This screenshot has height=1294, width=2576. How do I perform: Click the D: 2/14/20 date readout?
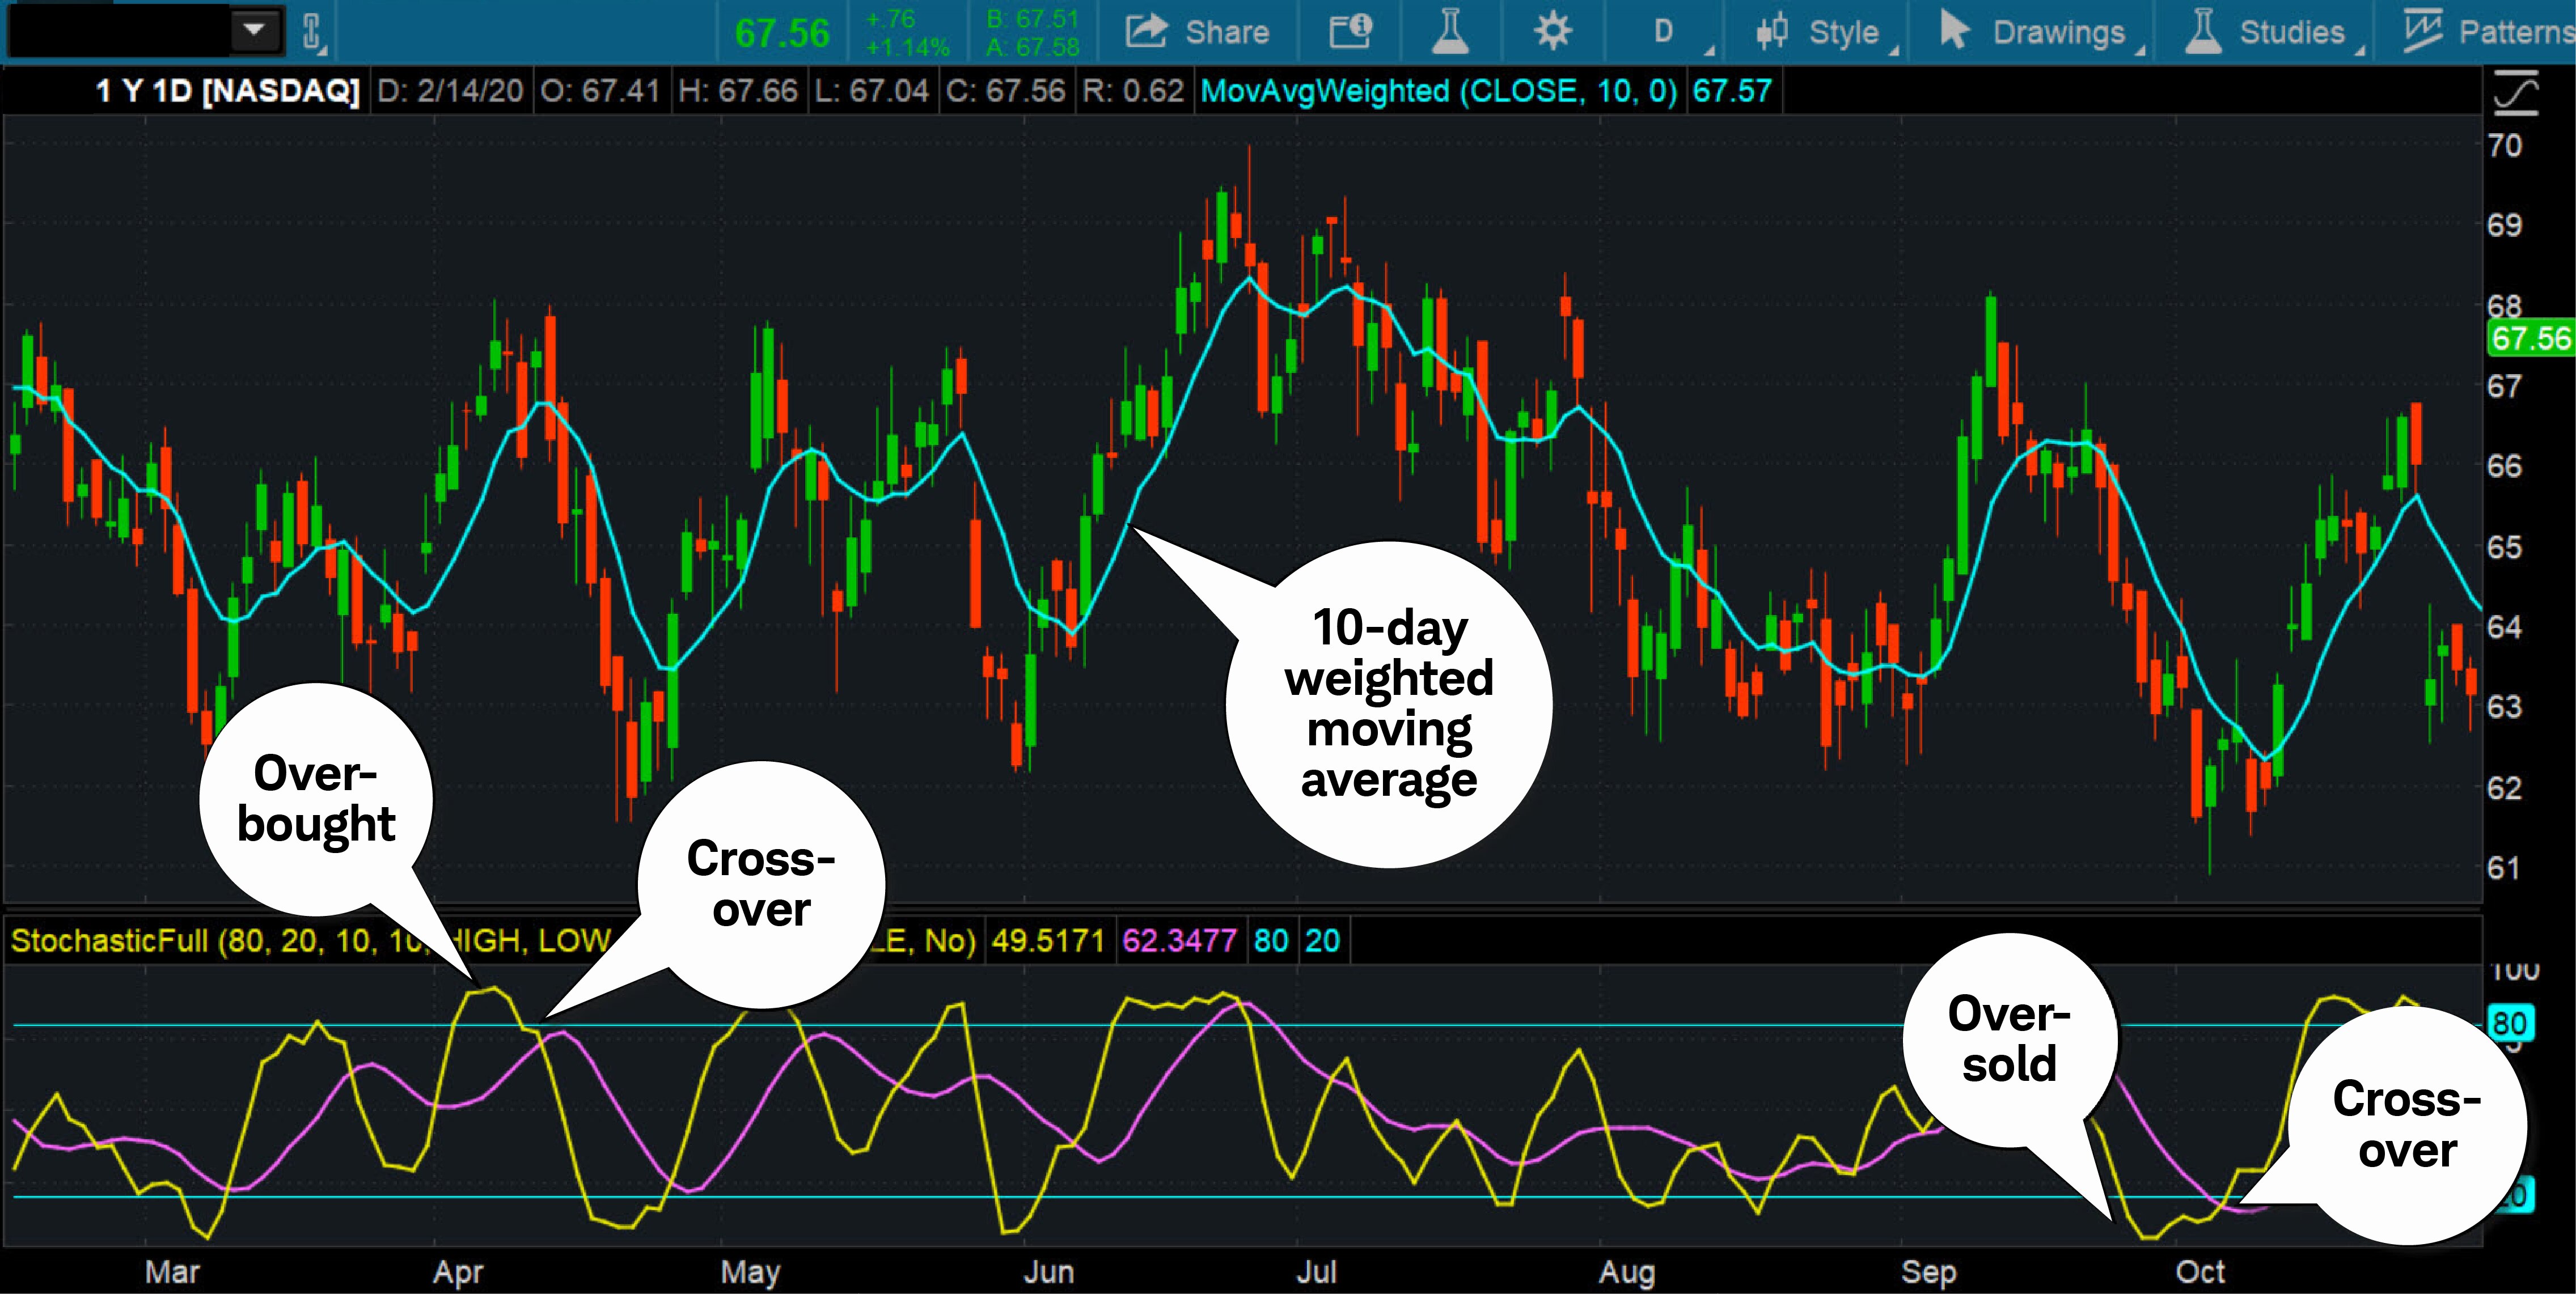[450, 91]
